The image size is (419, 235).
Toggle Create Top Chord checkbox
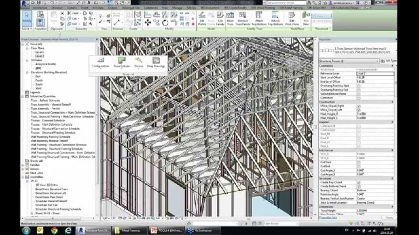click(x=359, y=182)
